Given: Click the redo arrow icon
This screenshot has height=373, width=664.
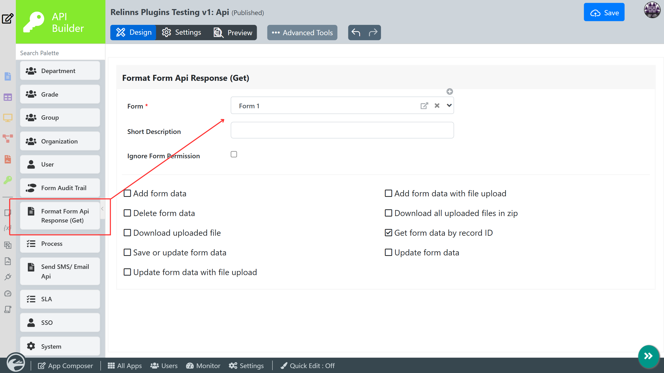Looking at the screenshot, I should coord(373,32).
